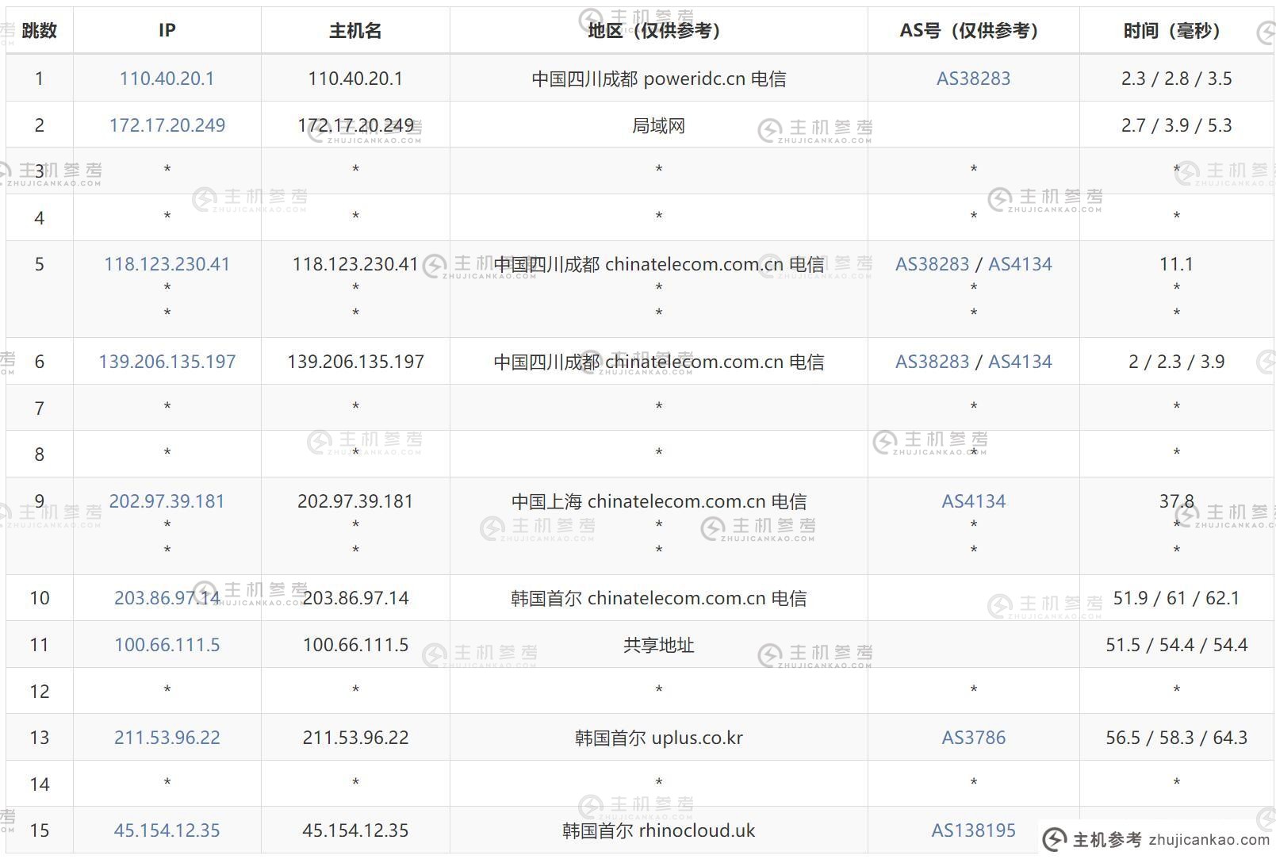Select hostname cell 172.17.20.249
This screenshot has width=1276, height=859.
[x=355, y=125]
